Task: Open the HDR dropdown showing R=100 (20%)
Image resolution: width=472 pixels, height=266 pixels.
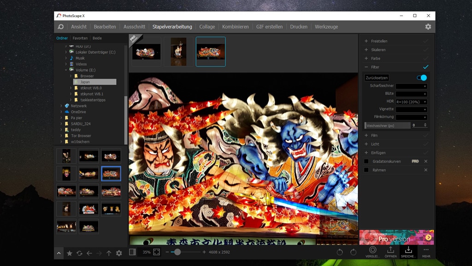Action: pyautogui.click(x=411, y=102)
